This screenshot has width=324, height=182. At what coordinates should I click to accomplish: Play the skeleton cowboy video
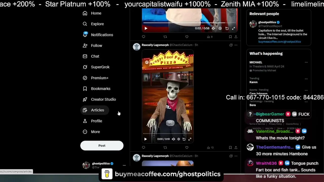(146, 139)
